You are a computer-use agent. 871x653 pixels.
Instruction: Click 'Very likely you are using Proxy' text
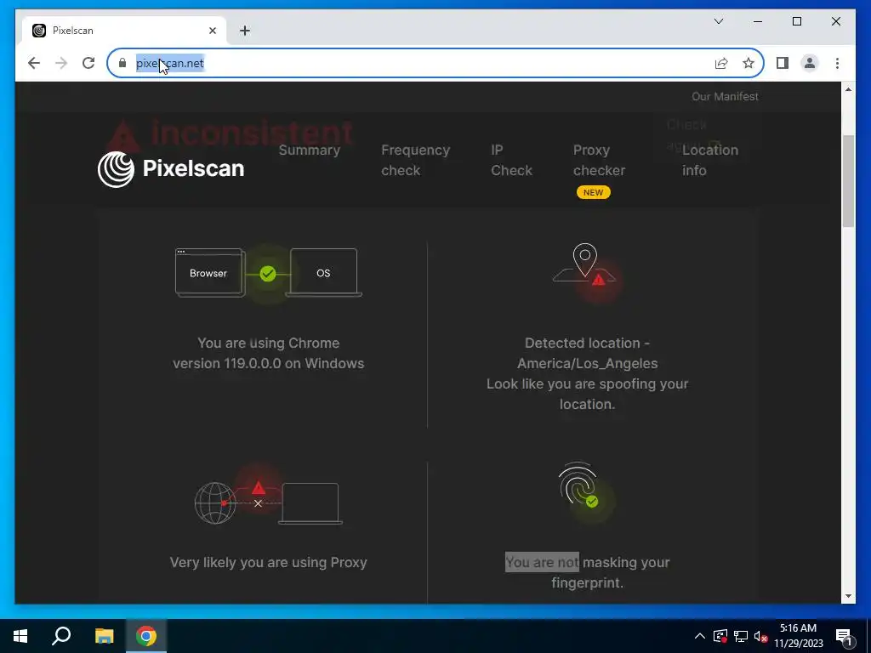(x=268, y=563)
